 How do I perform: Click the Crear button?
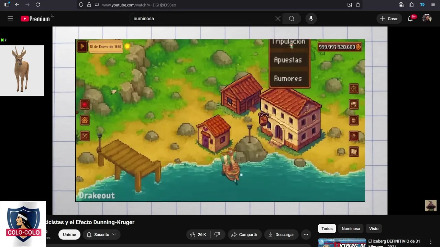(x=389, y=19)
